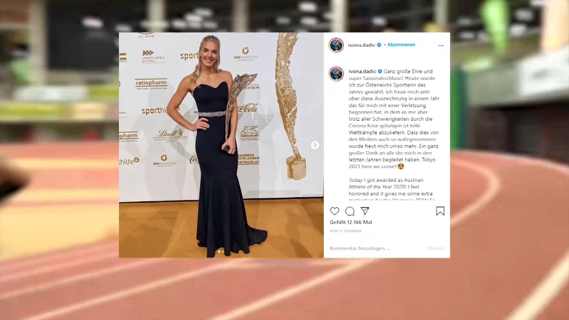This screenshot has width=569, height=320.
Task: Open the three-dot more options menu
Action: click(x=441, y=45)
